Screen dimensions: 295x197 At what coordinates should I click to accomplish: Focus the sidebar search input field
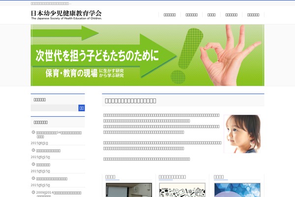[x=55, y=108]
